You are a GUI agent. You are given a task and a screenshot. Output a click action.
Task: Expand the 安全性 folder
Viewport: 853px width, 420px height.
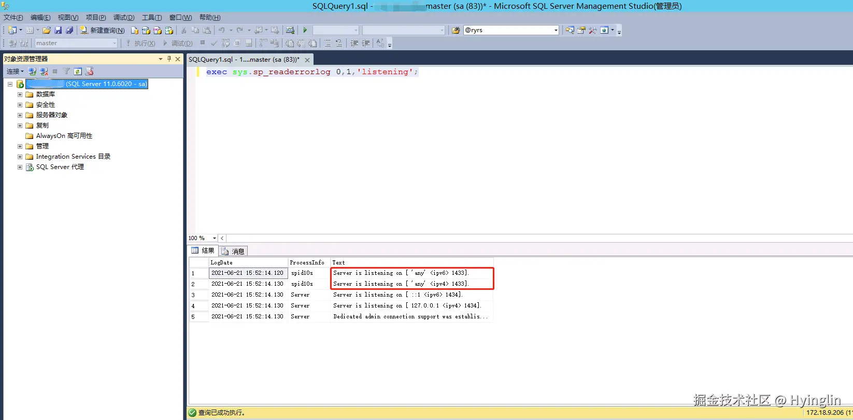pyautogui.click(x=20, y=105)
